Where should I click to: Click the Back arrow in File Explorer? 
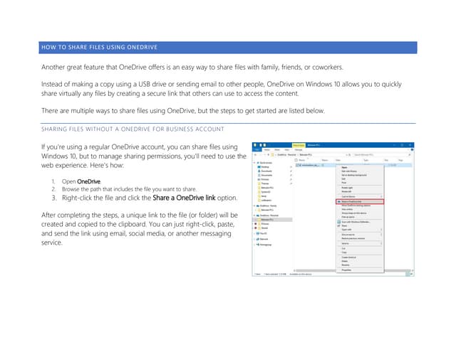click(x=256, y=154)
